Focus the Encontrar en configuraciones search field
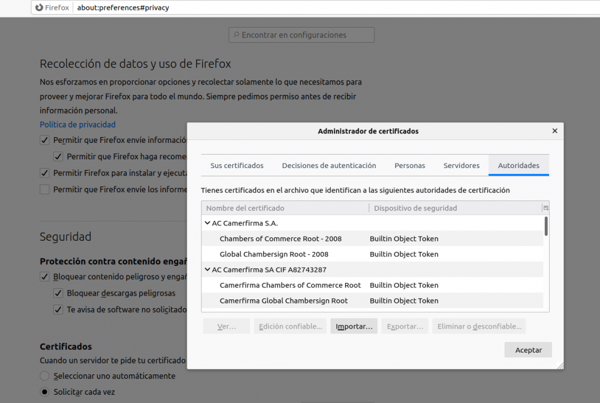 (x=302, y=35)
